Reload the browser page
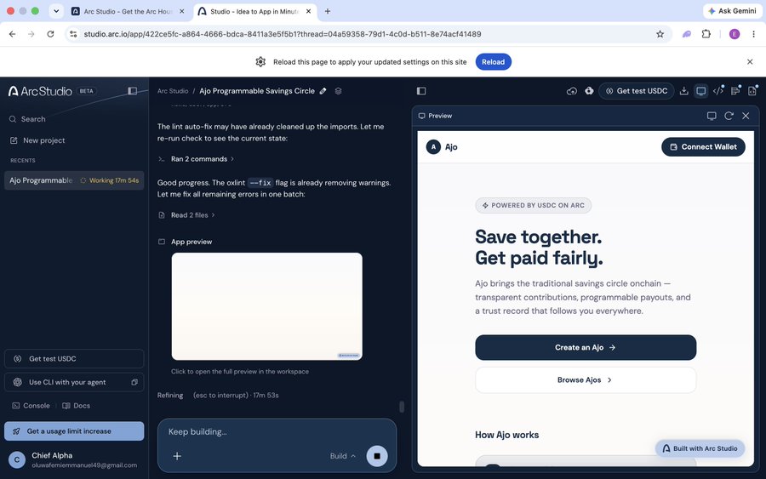This screenshot has height=479, width=766. [x=50, y=34]
